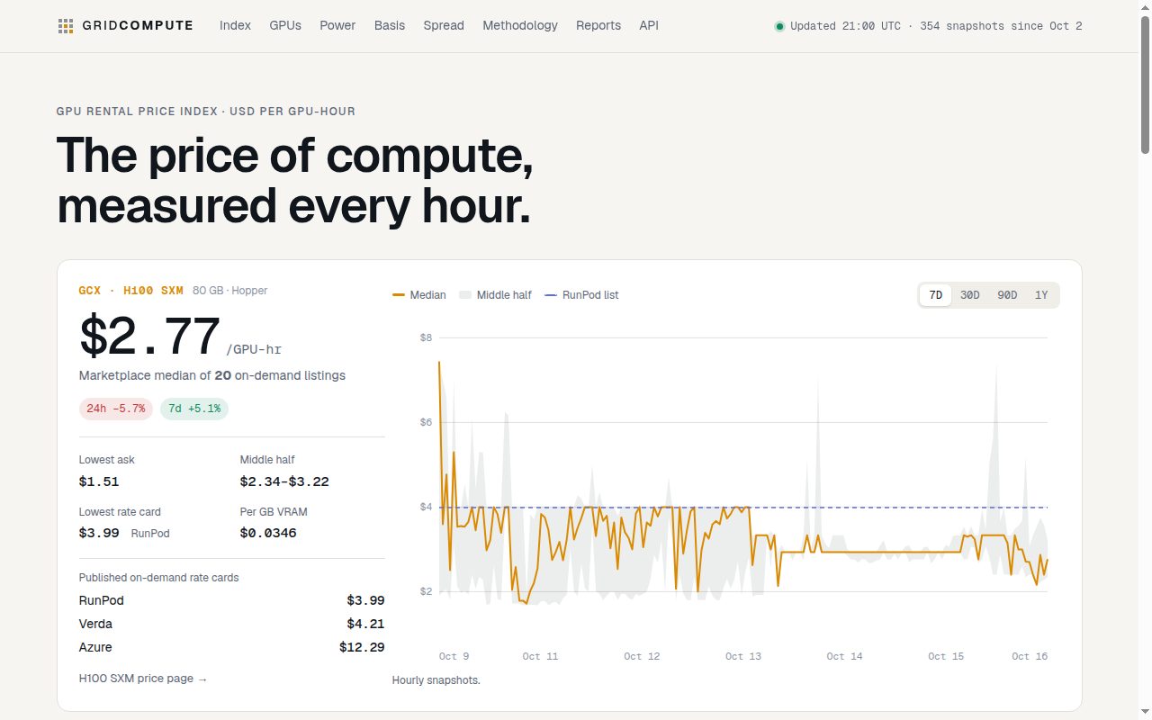Open the GPUs nav item
This screenshot has height=720, width=1152.
(285, 25)
